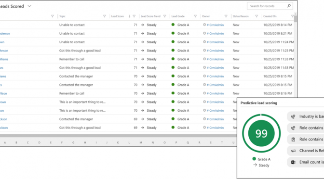Click the 99 score circle in Predictive lead scoring
The width and height of the screenshot is (324, 179).
(261, 133)
